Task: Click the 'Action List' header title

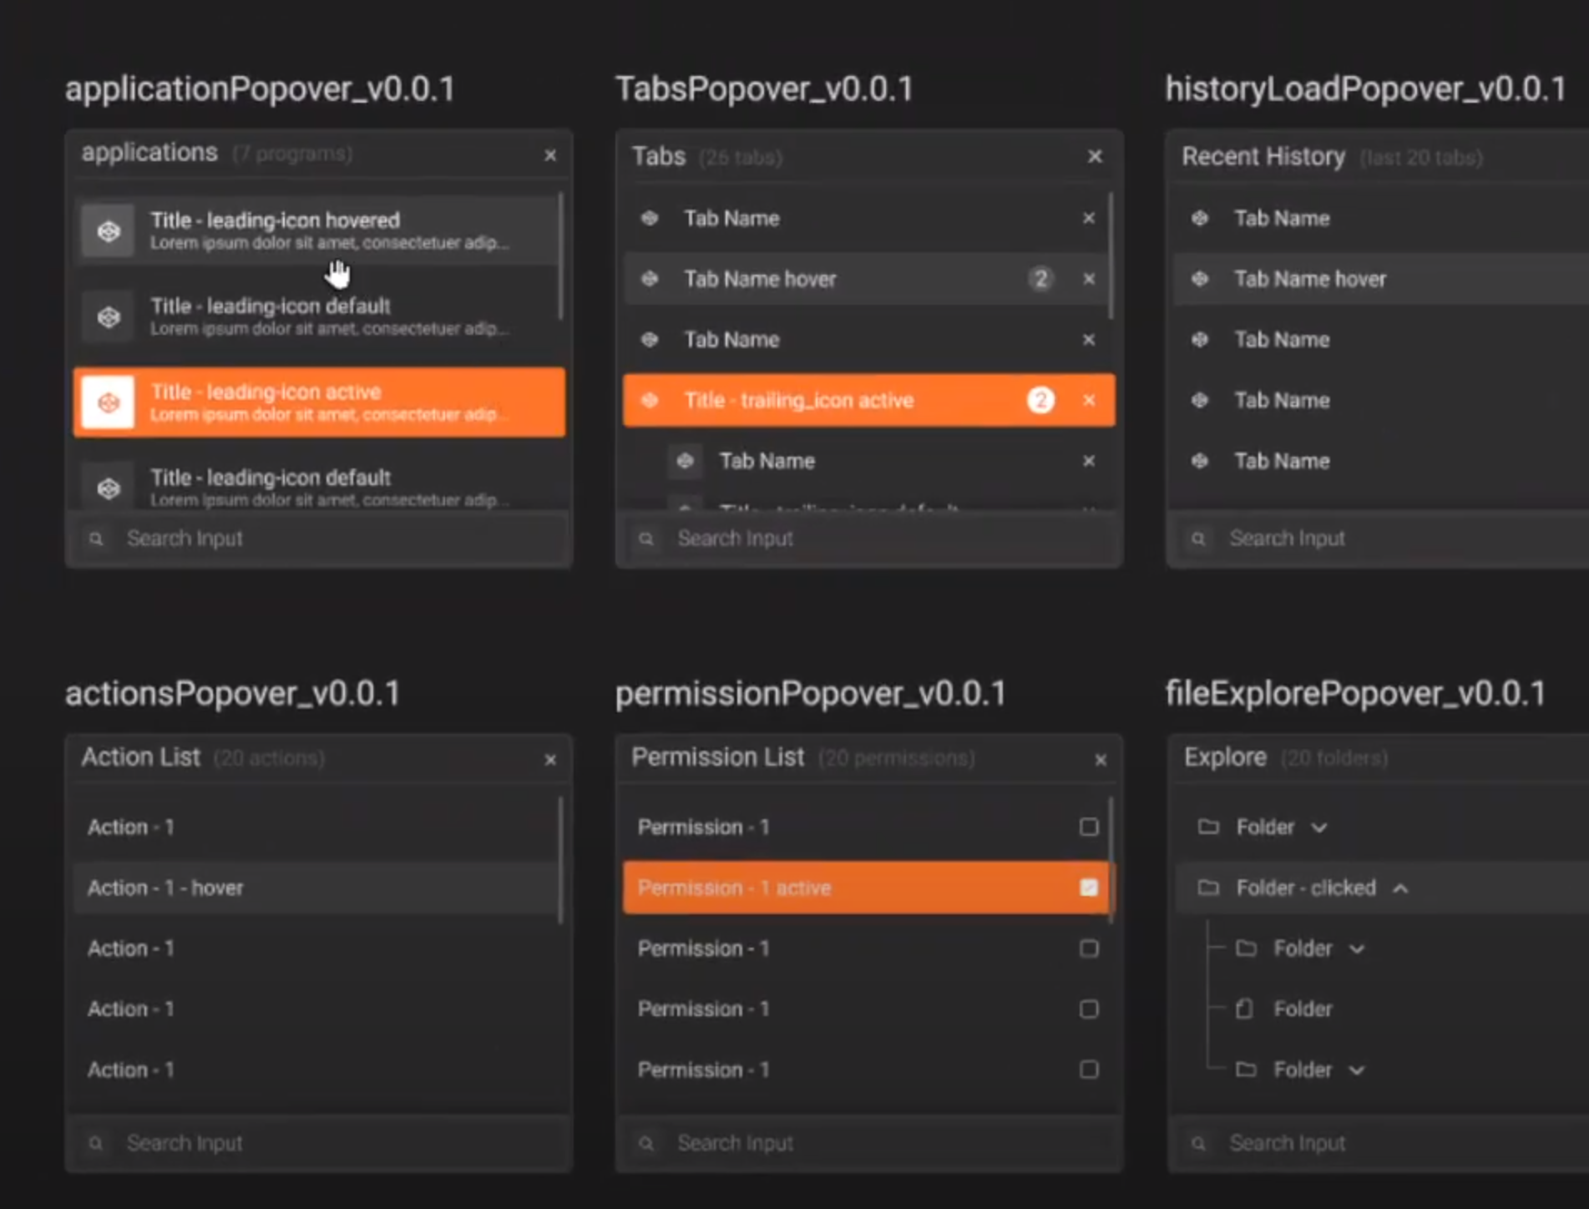Action: (x=140, y=757)
